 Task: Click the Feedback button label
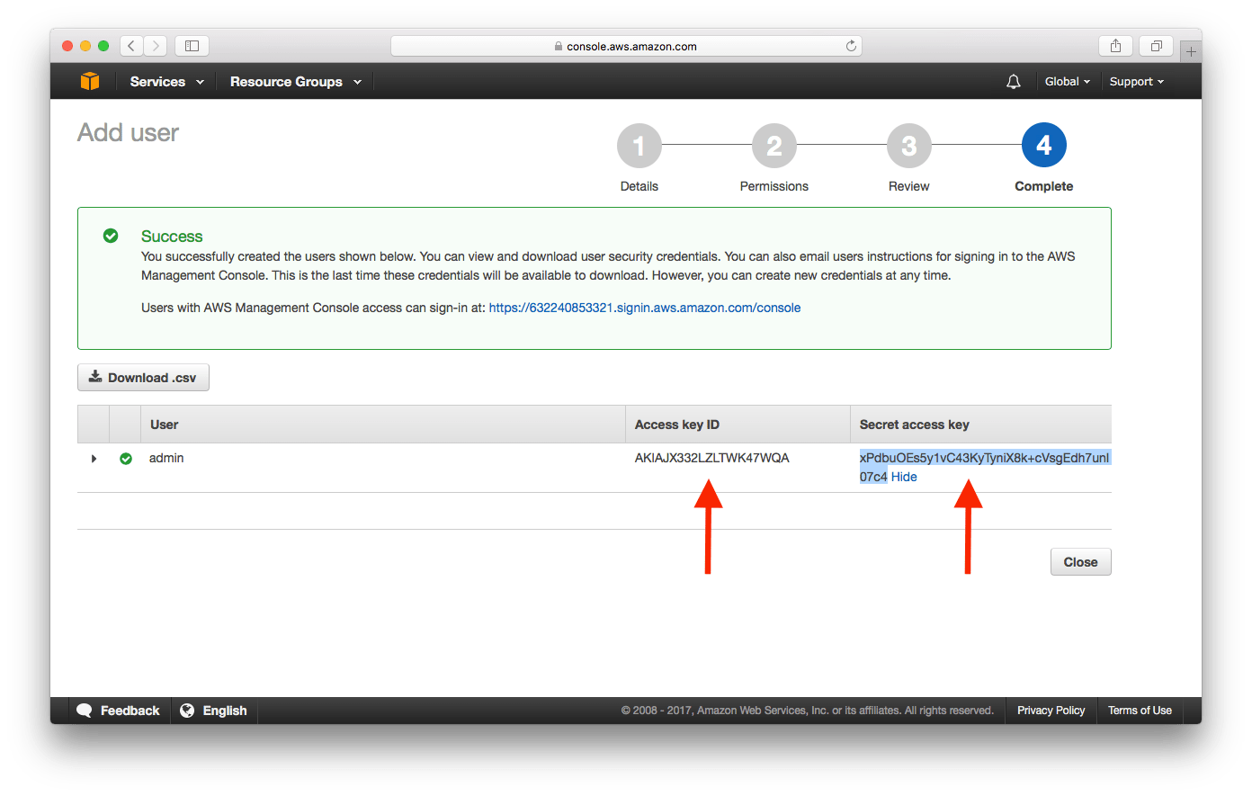coord(130,711)
